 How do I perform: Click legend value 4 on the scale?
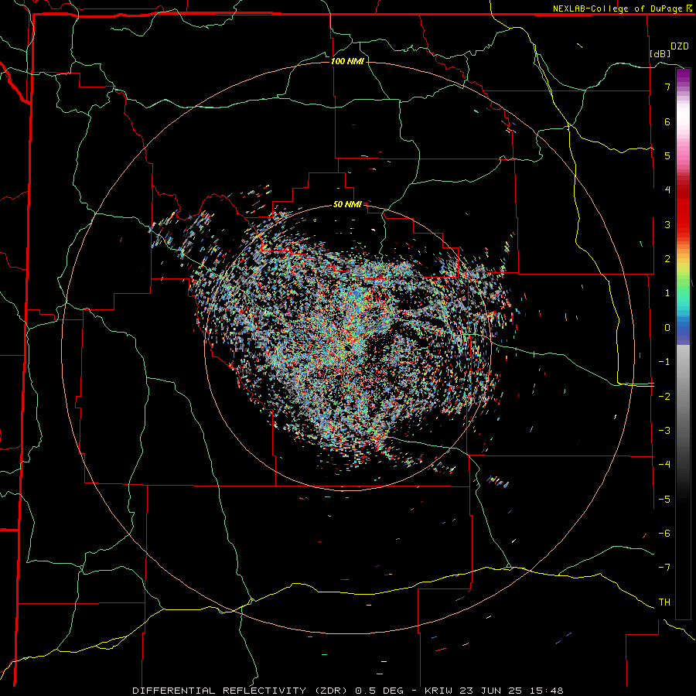click(667, 190)
